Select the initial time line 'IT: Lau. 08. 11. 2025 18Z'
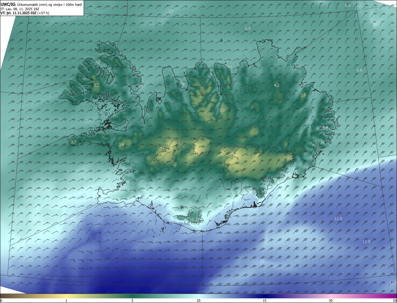 (x=20, y=9)
